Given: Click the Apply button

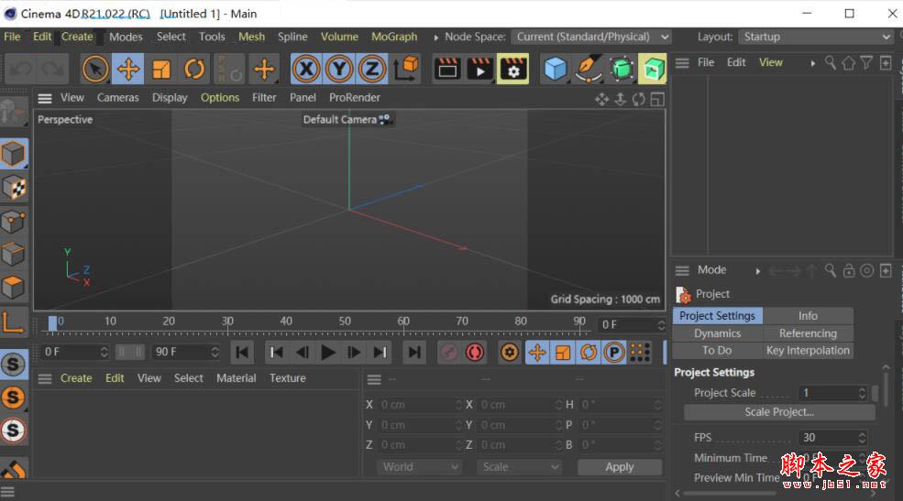Looking at the screenshot, I should pyautogui.click(x=620, y=467).
